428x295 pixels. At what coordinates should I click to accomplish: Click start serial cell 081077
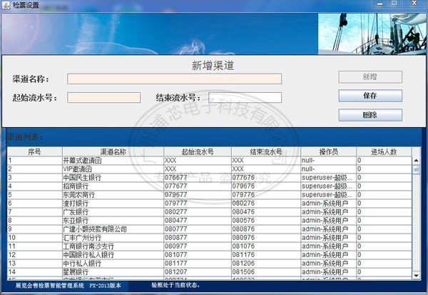click(198, 255)
